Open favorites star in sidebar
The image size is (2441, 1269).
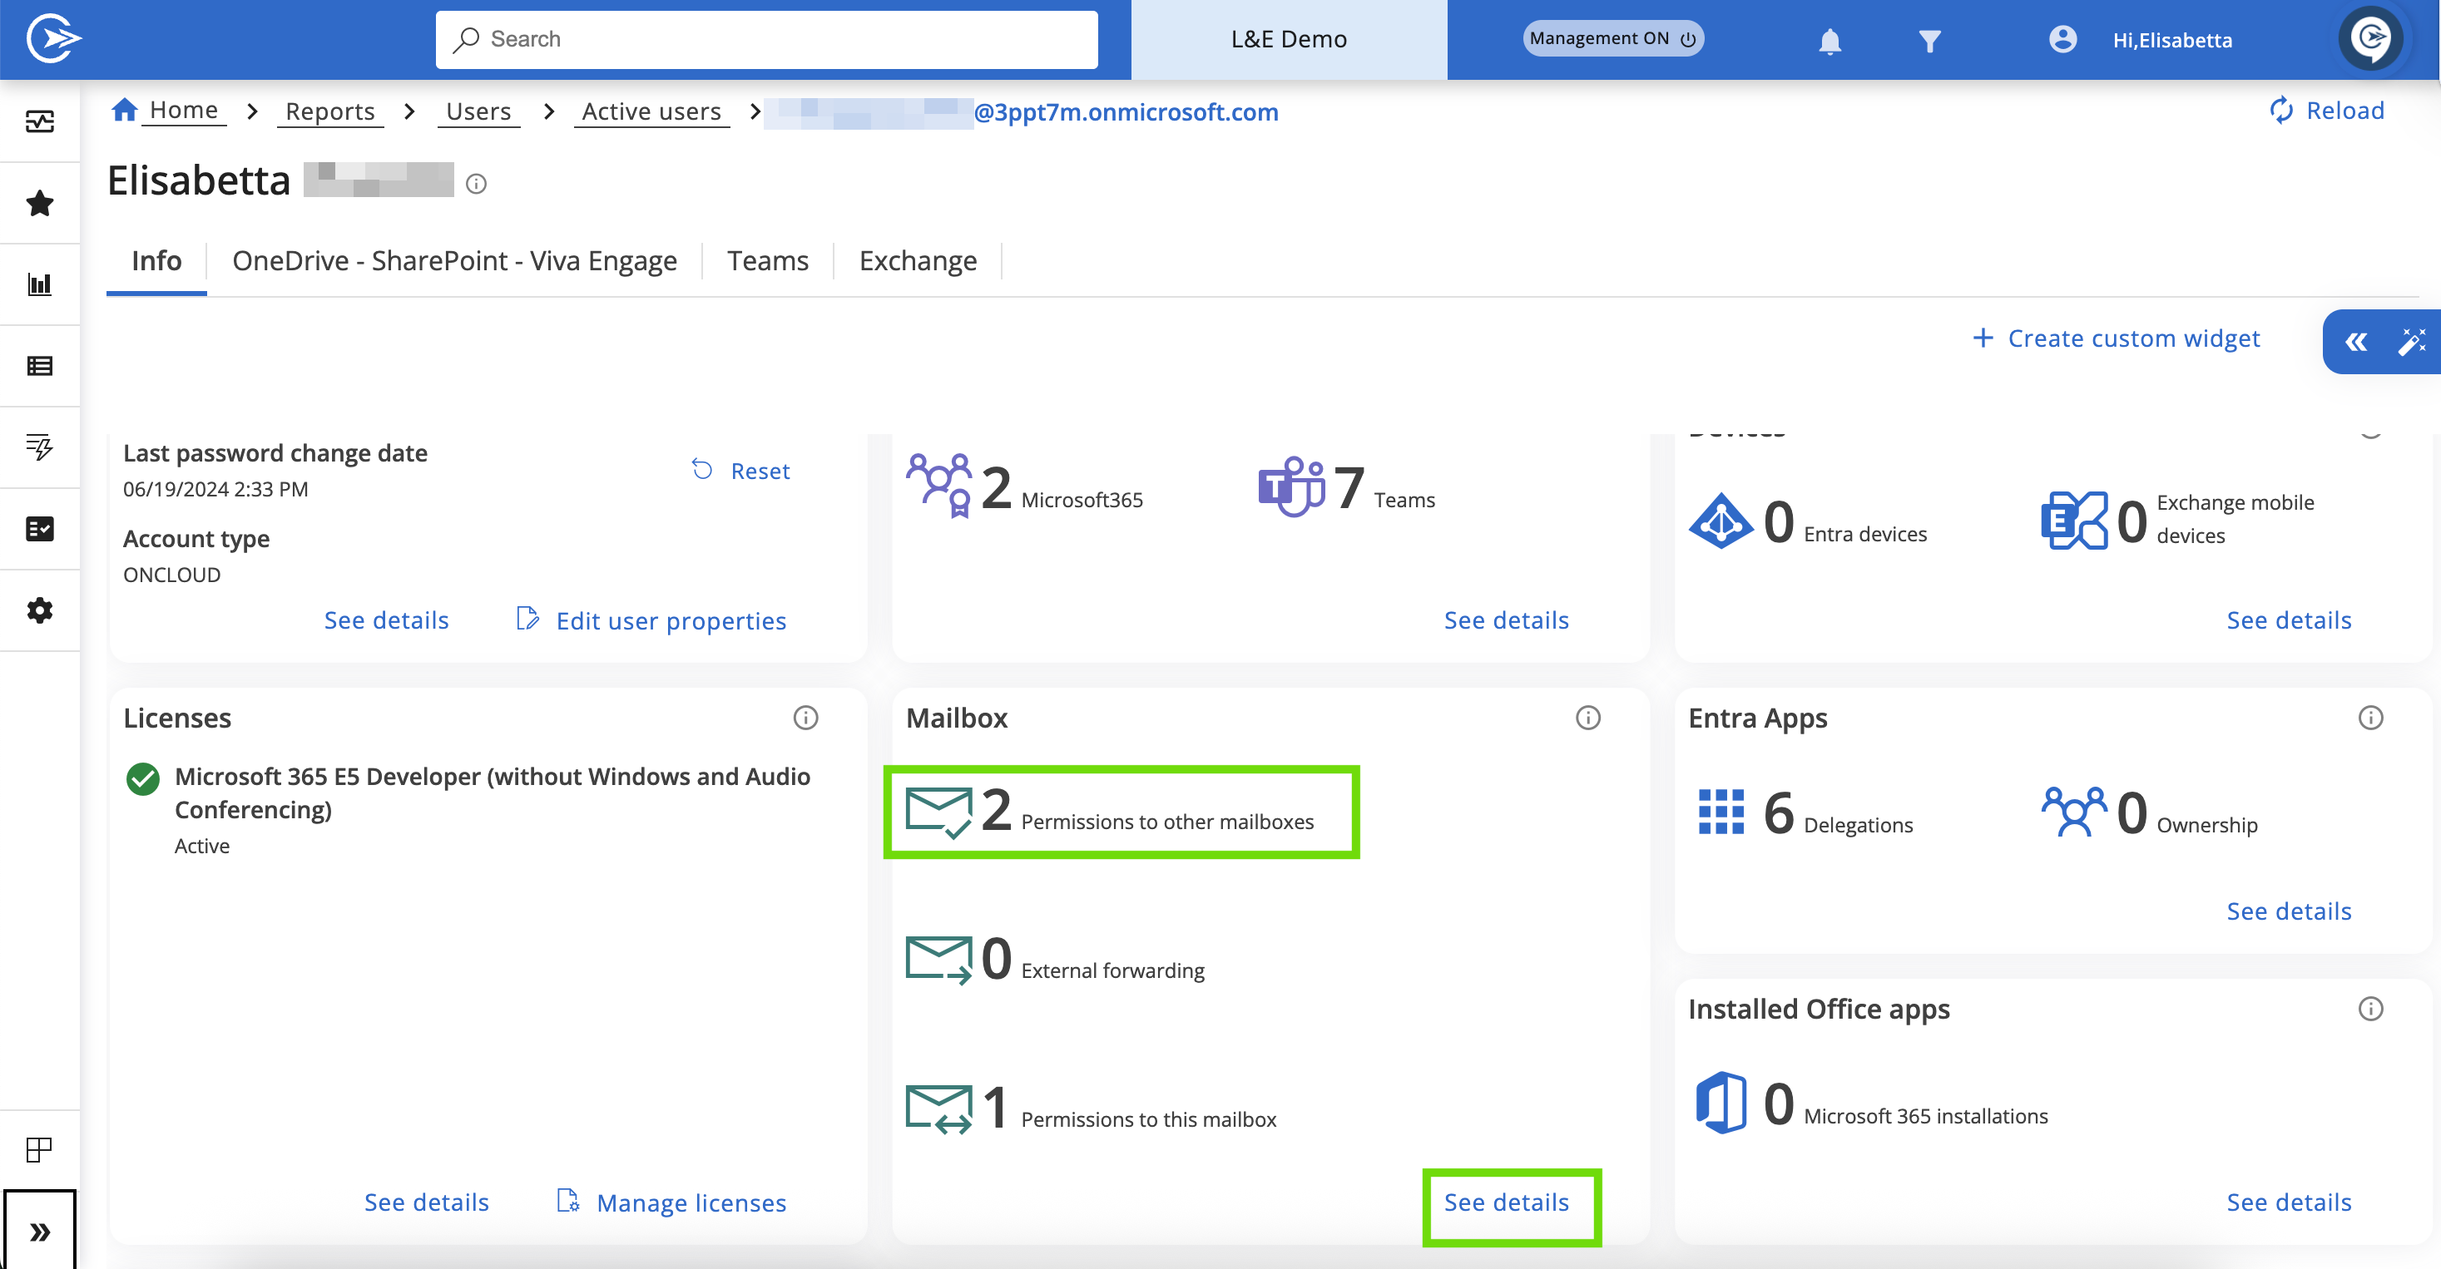pos(40,203)
